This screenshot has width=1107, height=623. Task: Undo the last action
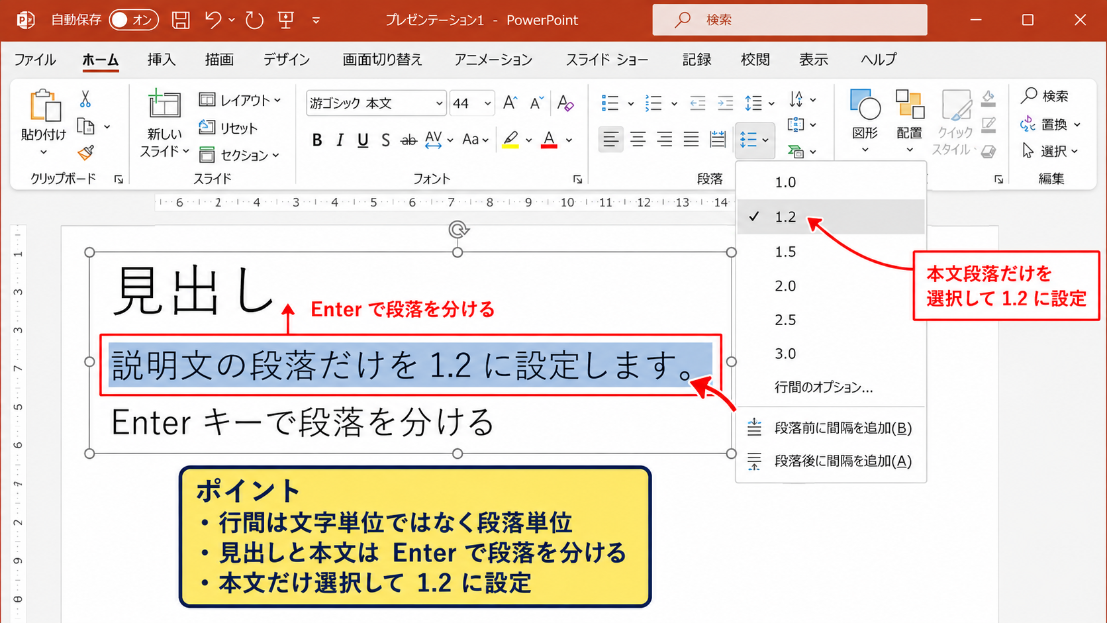[x=213, y=20]
